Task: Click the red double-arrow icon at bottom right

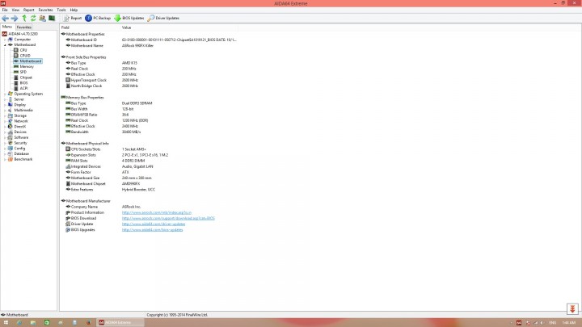Action: (572, 308)
